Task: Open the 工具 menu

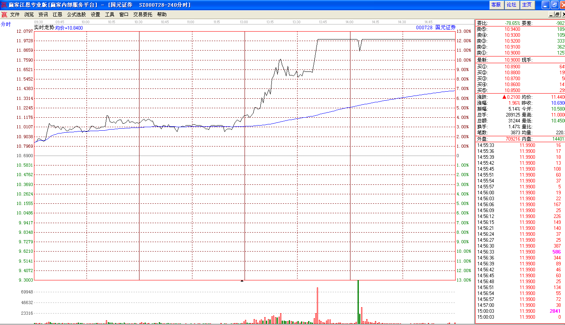Action: click(x=109, y=15)
